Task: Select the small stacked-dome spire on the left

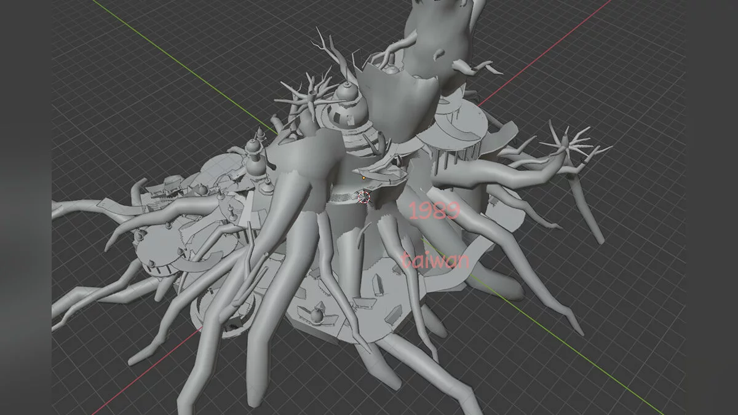Action: pyautogui.click(x=253, y=155)
